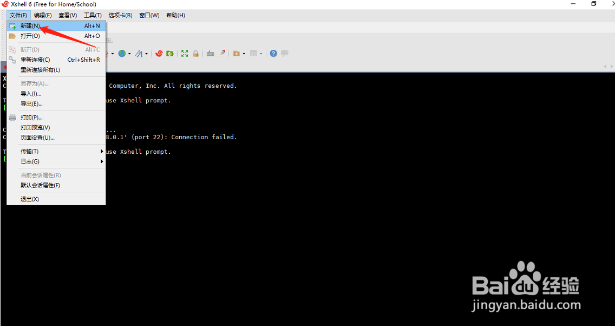The width and height of the screenshot is (615, 326).
Task: Click the green folder Xftp icon
Action: coord(170,54)
